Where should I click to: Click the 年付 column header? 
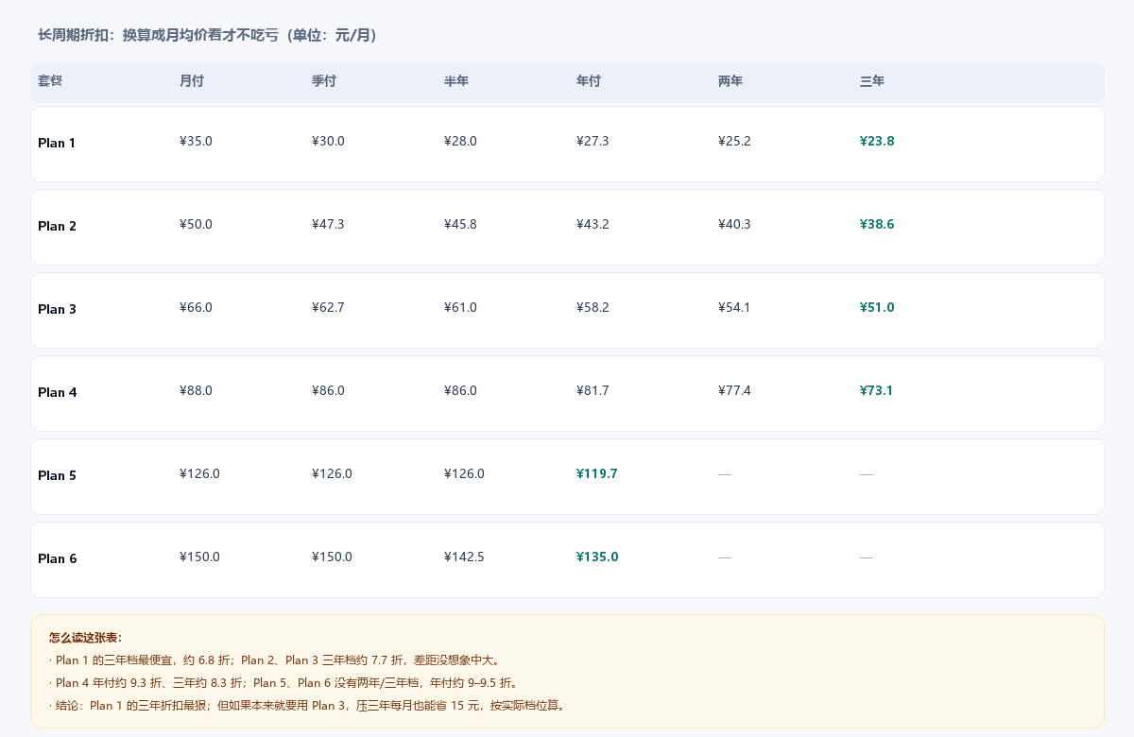(x=589, y=81)
